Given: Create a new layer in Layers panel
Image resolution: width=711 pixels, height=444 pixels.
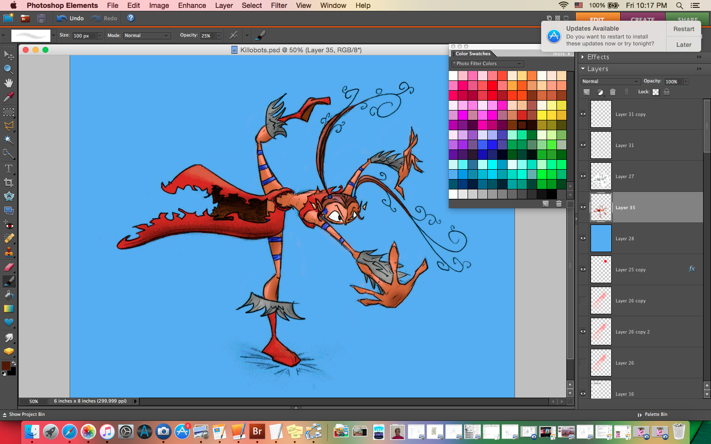Looking at the screenshot, I should point(587,92).
